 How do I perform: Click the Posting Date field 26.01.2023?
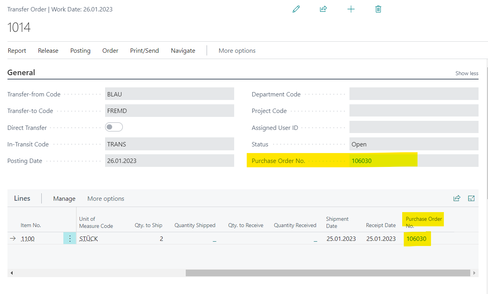[170, 161]
